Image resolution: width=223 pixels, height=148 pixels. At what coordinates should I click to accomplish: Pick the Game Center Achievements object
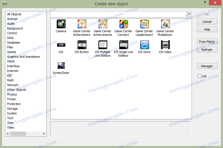click(x=103, y=24)
